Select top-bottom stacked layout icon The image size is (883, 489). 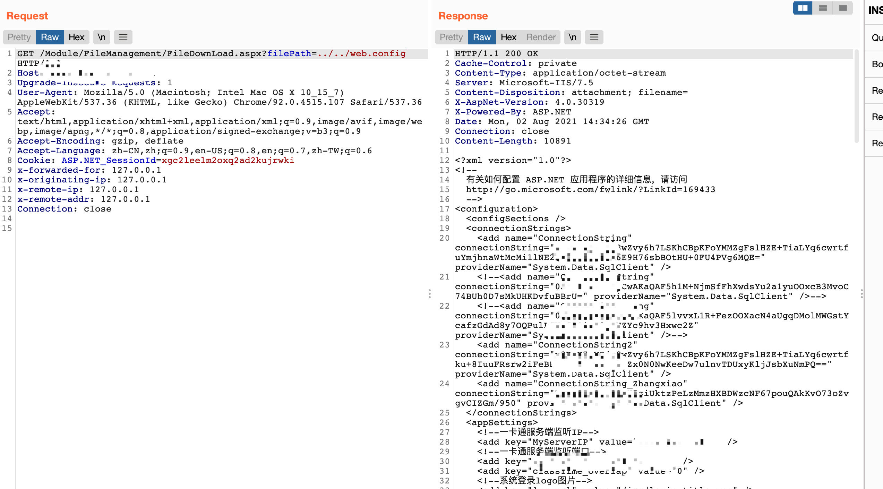pyautogui.click(x=823, y=8)
